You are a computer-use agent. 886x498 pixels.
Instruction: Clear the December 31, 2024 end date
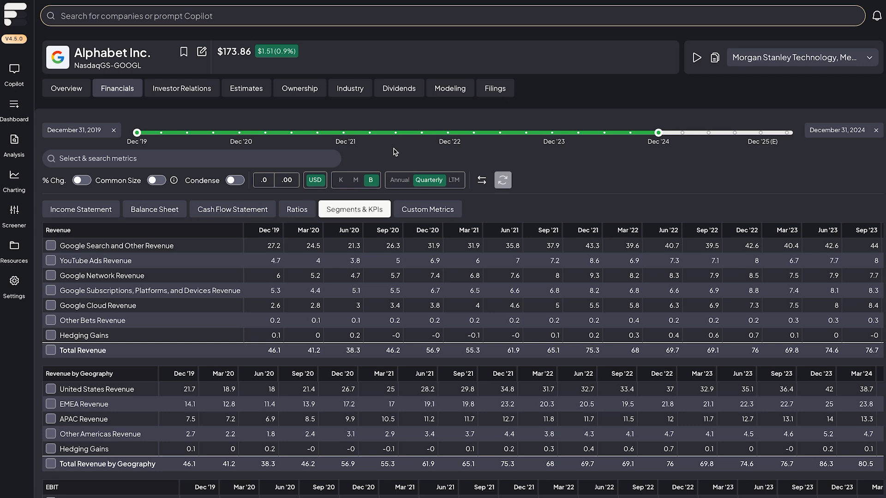coord(876,130)
